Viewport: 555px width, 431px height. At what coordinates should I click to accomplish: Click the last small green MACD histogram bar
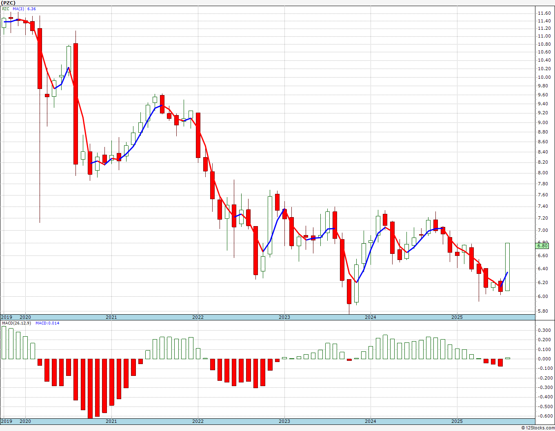tap(507, 358)
